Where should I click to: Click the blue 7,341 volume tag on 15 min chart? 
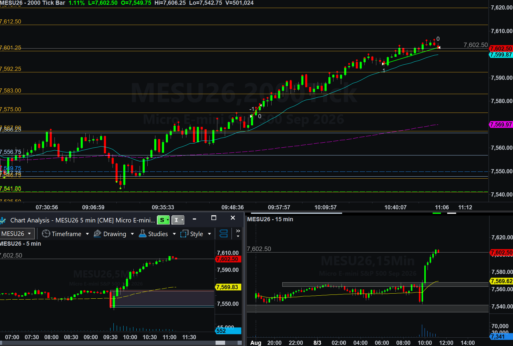point(502,336)
